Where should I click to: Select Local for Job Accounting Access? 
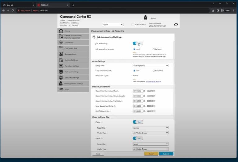134,49
